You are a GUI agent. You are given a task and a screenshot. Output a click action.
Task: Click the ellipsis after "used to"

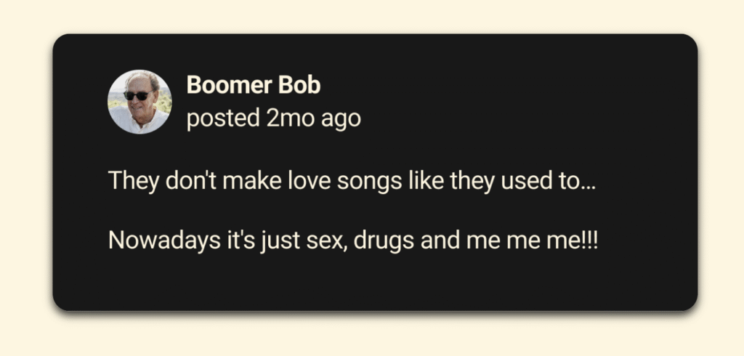tap(588, 185)
